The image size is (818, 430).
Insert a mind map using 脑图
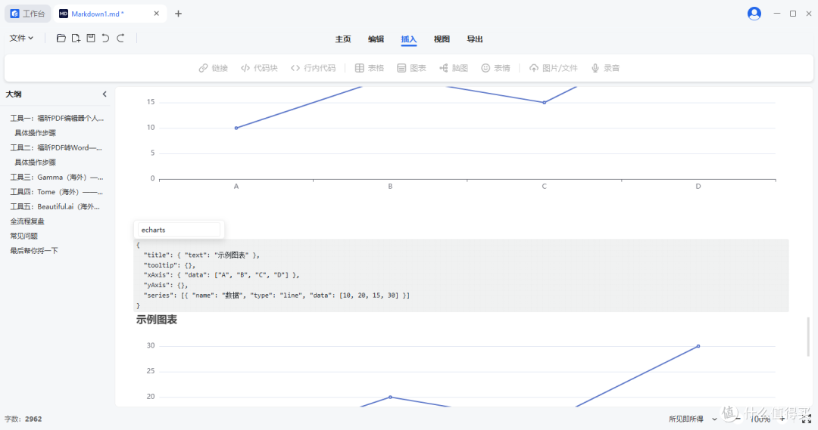click(x=454, y=68)
